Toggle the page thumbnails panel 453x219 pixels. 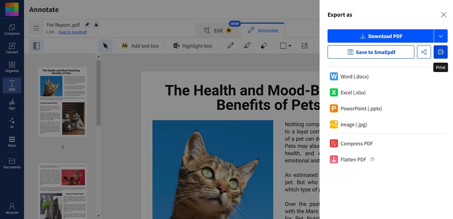click(x=37, y=46)
